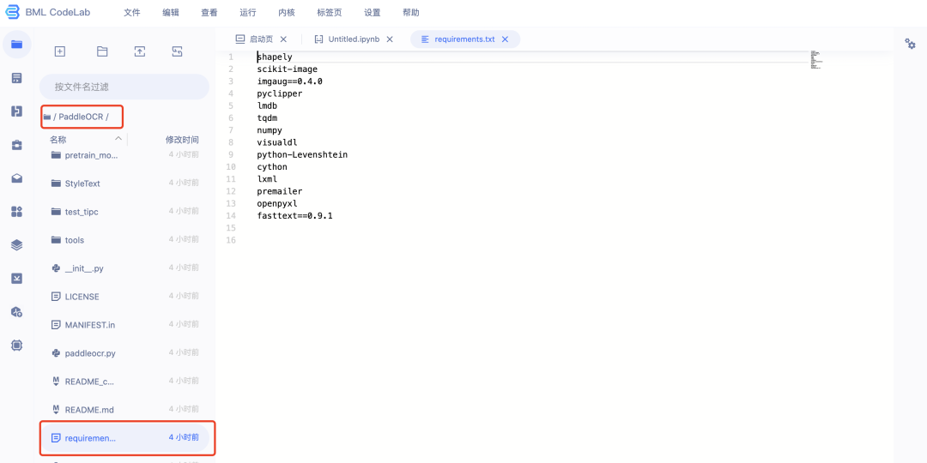Viewport: 927px width, 463px height.
Task: Select the MANIFEST.in file
Action: pyautogui.click(x=124, y=325)
